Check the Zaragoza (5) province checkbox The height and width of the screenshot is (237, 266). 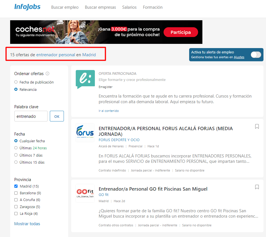pyautogui.click(x=16, y=207)
